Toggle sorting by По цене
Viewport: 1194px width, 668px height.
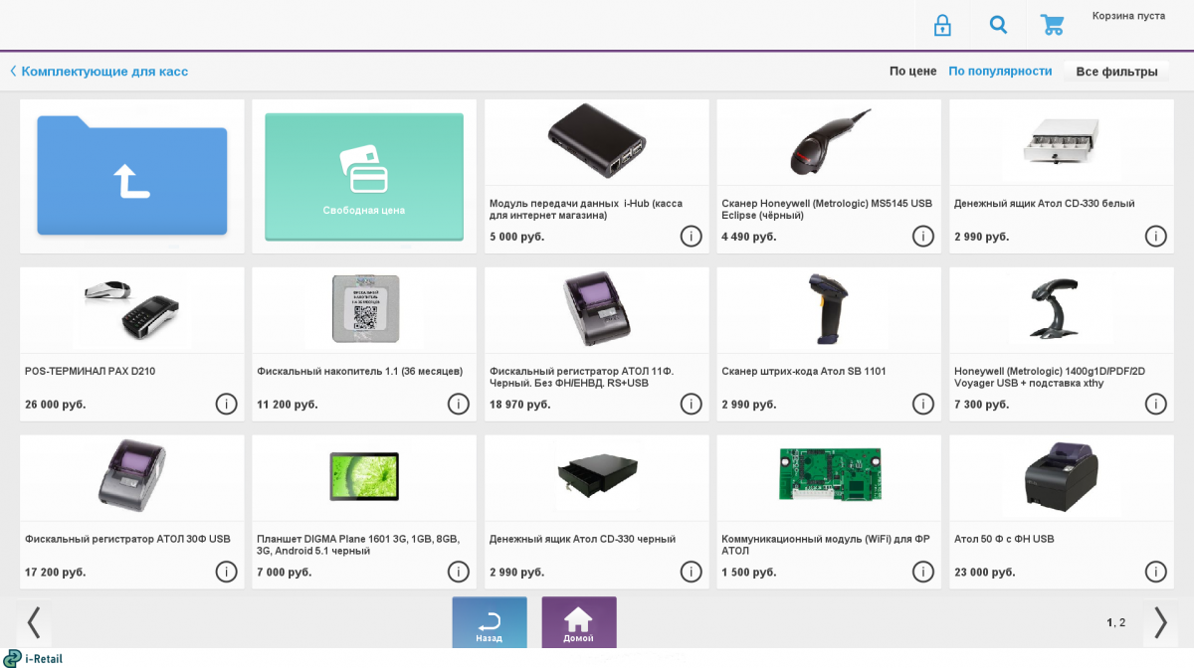912,71
